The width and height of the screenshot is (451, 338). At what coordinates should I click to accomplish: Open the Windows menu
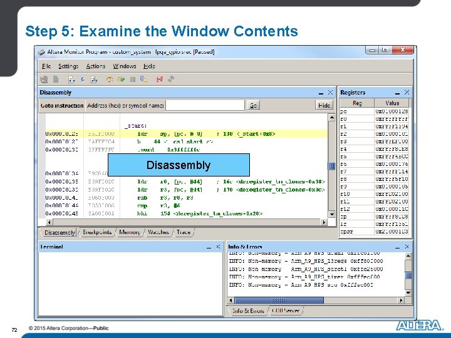125,66
